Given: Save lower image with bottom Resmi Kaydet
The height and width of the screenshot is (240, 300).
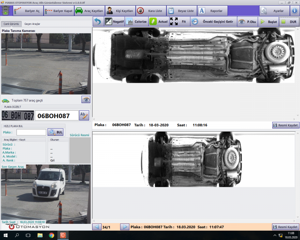Looking at the screenshot, I should pos(286,227).
